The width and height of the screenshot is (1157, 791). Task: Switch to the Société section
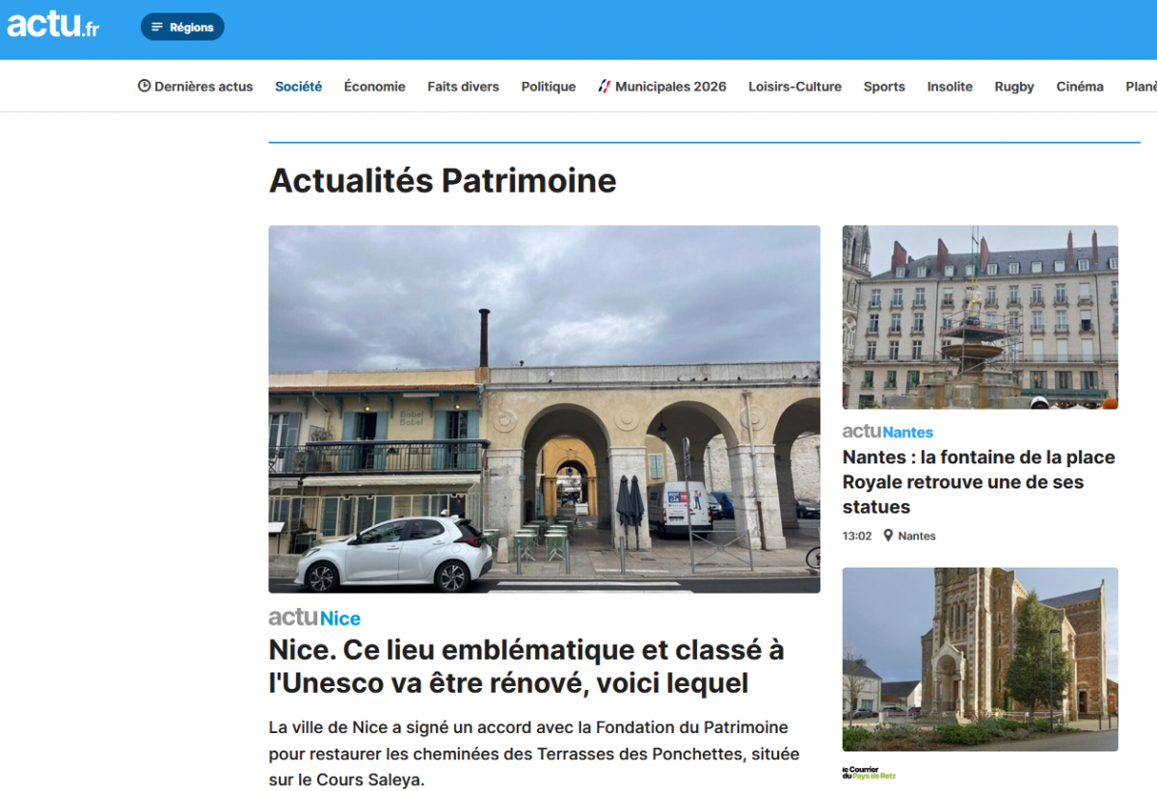(x=298, y=86)
